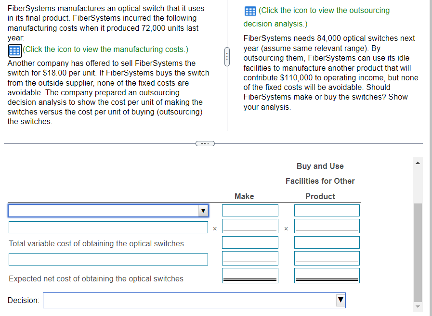Click the dropdown arrow on the highlighted row
Screen dimensions: 432x316
tap(203, 210)
